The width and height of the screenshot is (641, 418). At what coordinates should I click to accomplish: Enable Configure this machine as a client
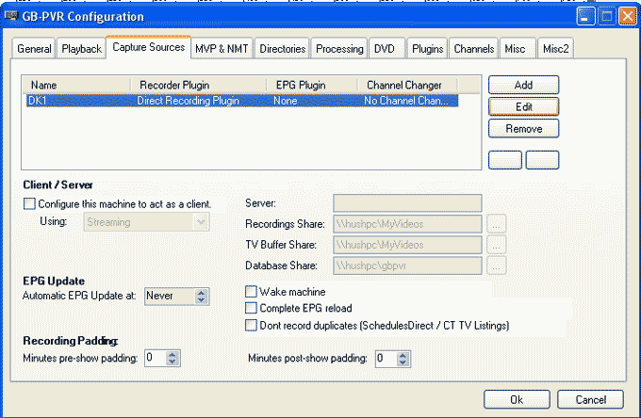point(29,203)
